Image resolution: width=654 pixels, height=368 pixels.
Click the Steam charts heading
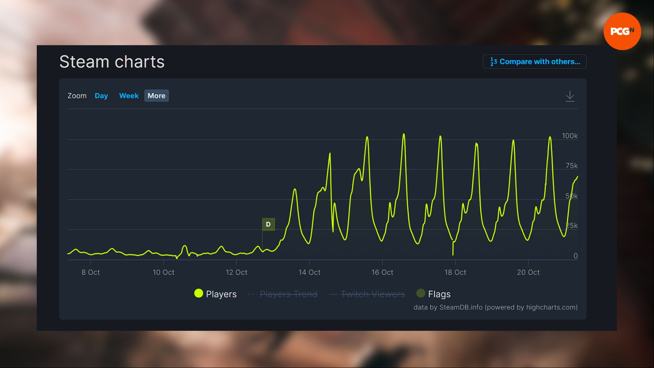pyautogui.click(x=112, y=62)
